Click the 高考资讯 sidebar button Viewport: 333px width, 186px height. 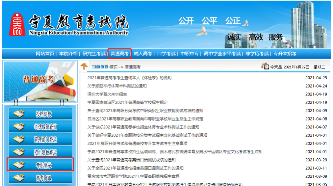pos(40,178)
